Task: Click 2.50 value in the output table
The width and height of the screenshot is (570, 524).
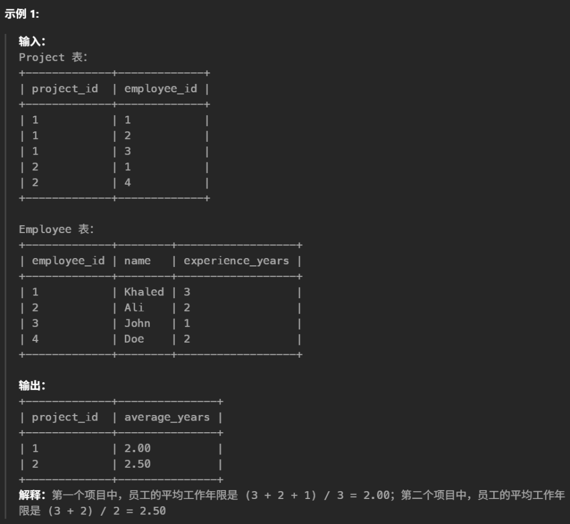Action: pos(137,464)
